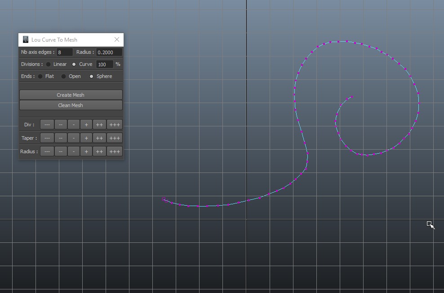Viewport: 444px width, 293px height.
Task: Choose Open ends option
Action: point(64,76)
